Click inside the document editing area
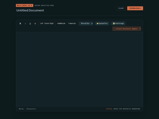 [79, 69]
